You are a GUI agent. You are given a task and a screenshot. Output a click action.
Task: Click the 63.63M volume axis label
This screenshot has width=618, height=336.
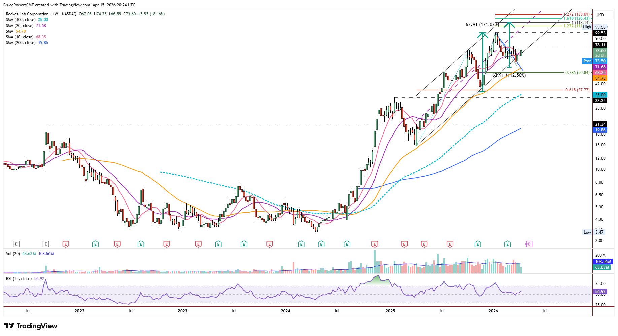(x=602, y=267)
